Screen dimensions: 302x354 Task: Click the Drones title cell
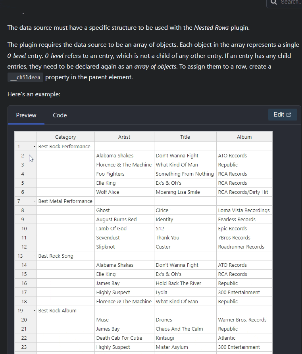point(185,320)
